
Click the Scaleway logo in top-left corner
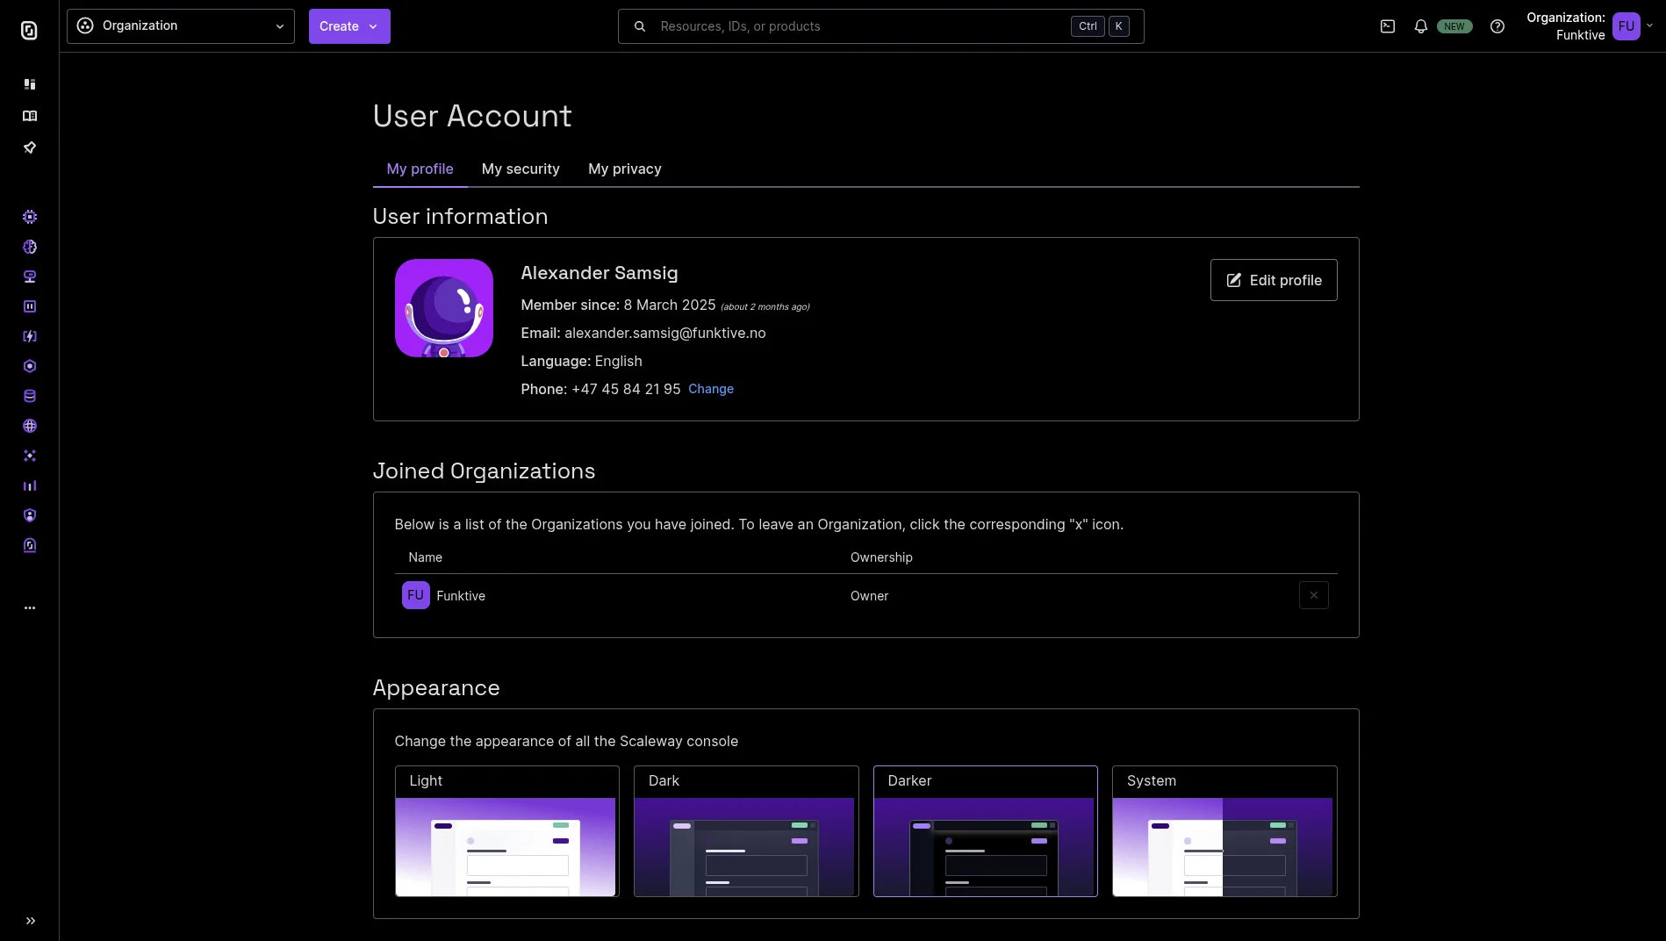(29, 31)
